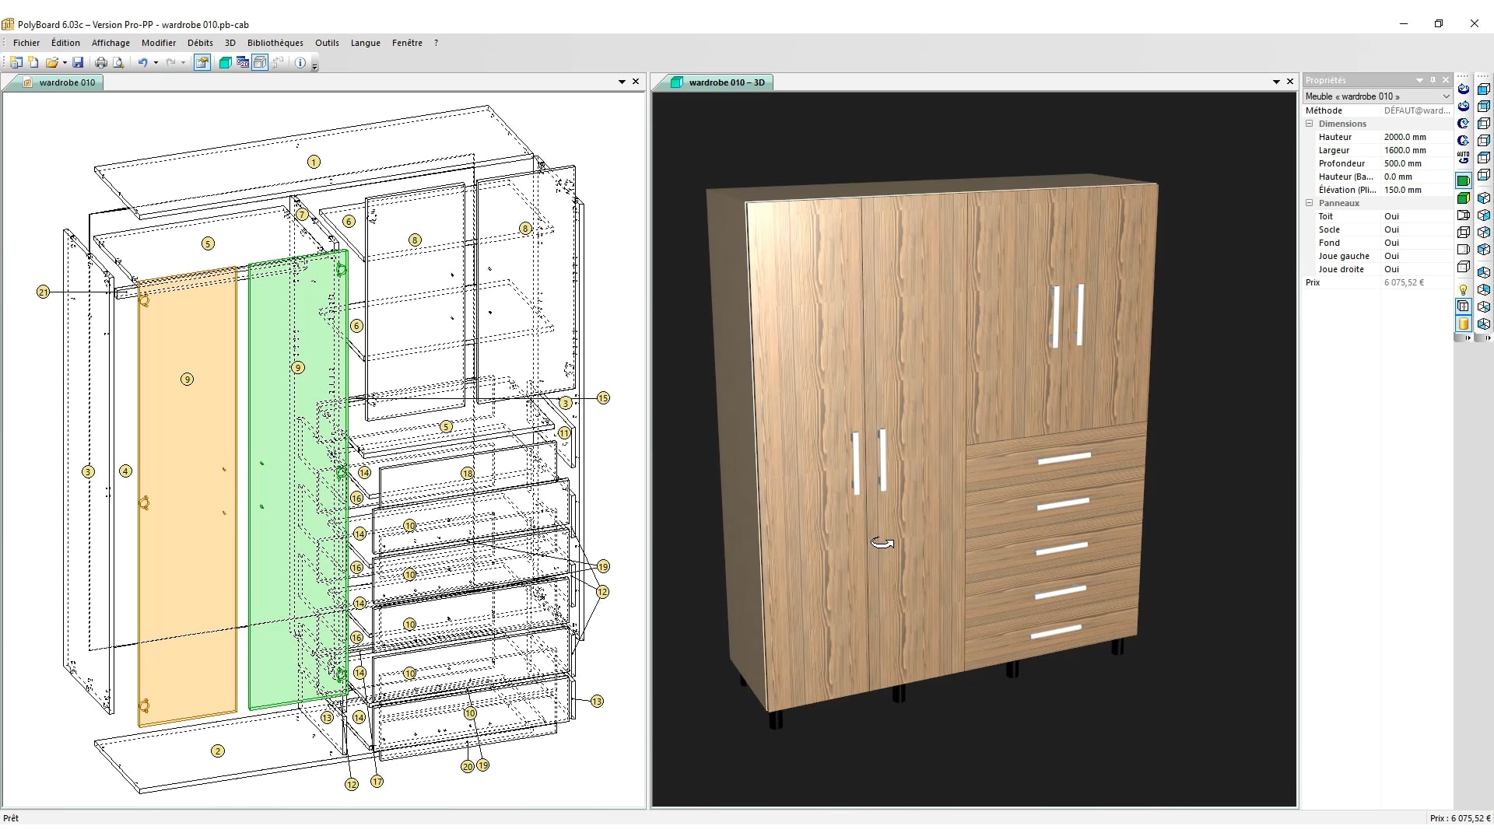Click the 2D plan view toolbar icon
Viewport: 1494px width, 840px height.
(x=243, y=62)
